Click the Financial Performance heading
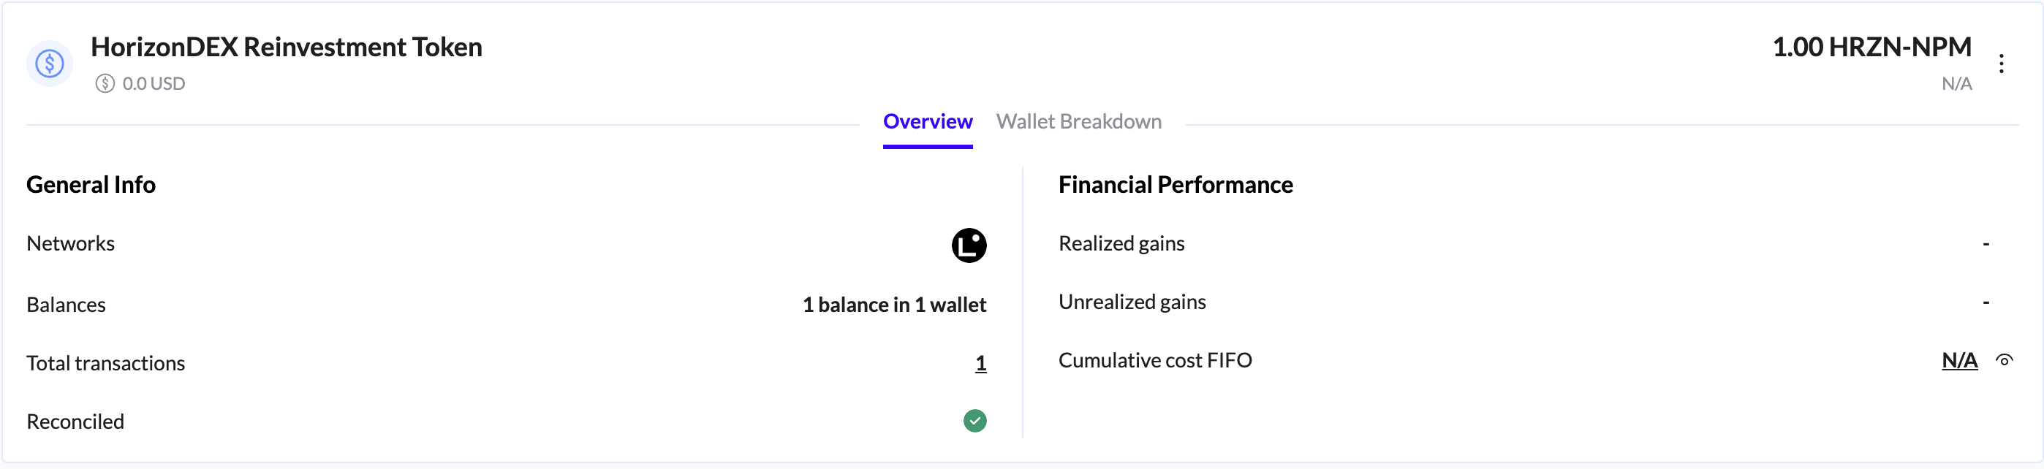The height and width of the screenshot is (469, 2044). point(1174,185)
